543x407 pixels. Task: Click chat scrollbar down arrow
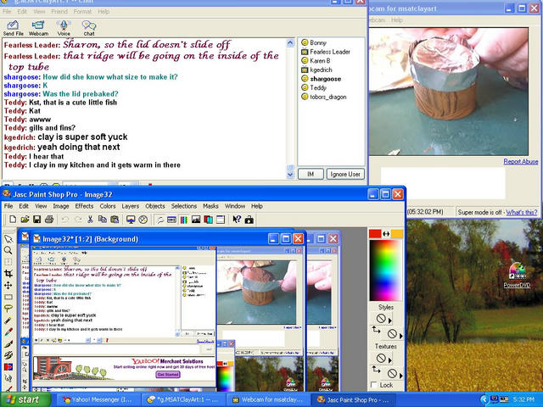pos(290,175)
